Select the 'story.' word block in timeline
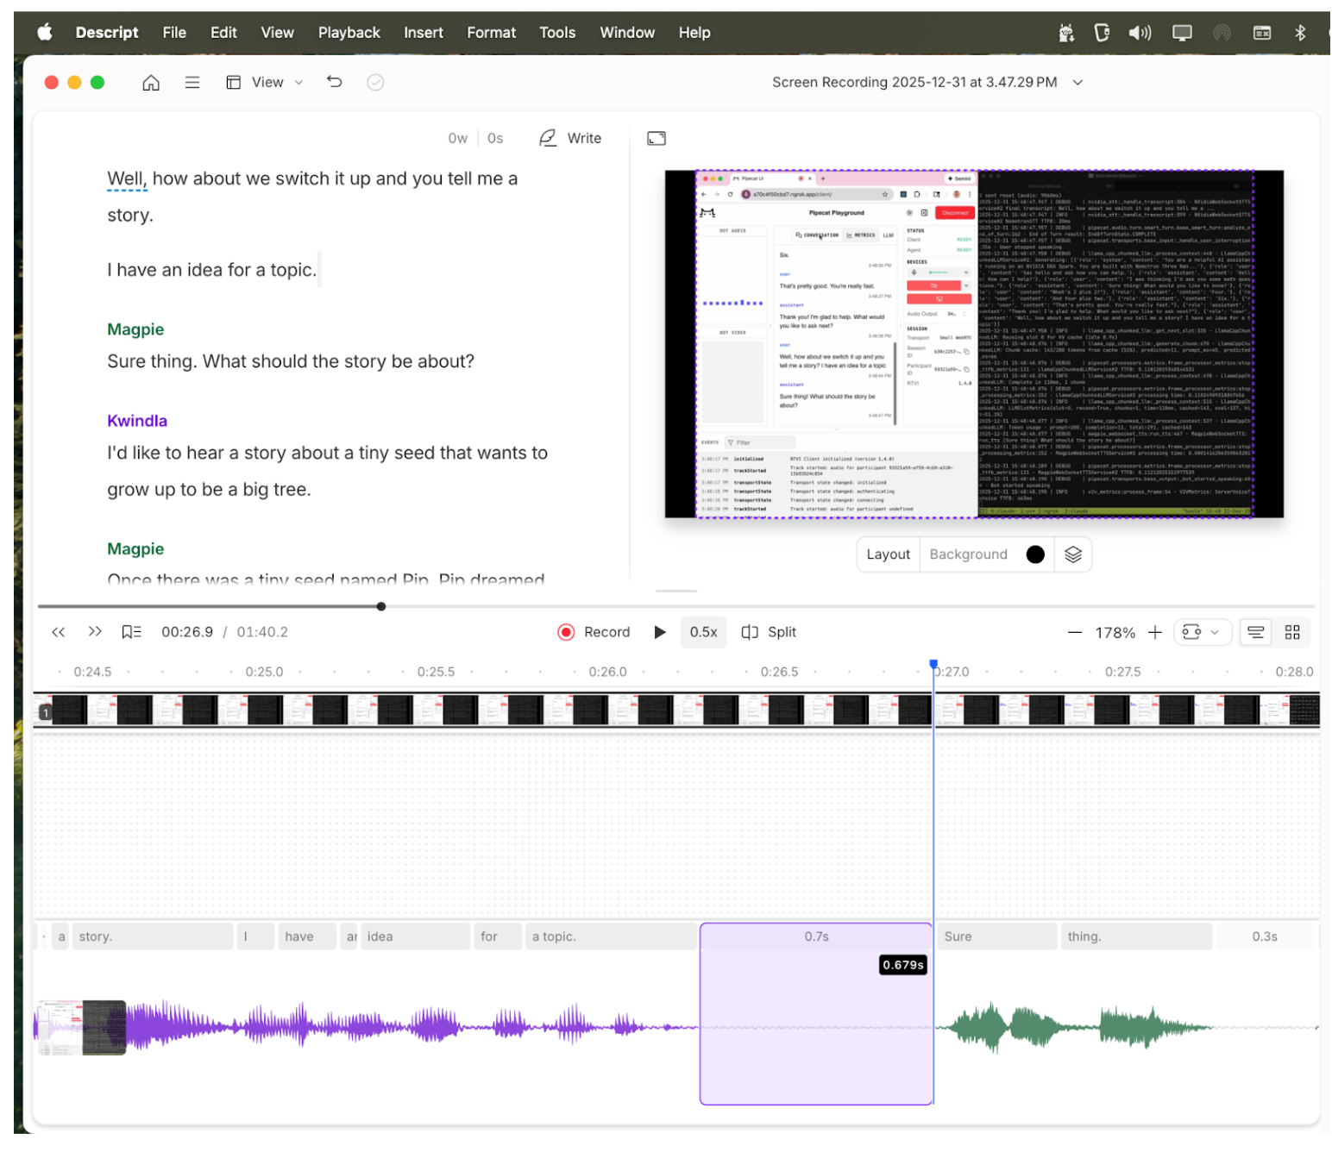The width and height of the screenshot is (1332, 1152). (153, 936)
